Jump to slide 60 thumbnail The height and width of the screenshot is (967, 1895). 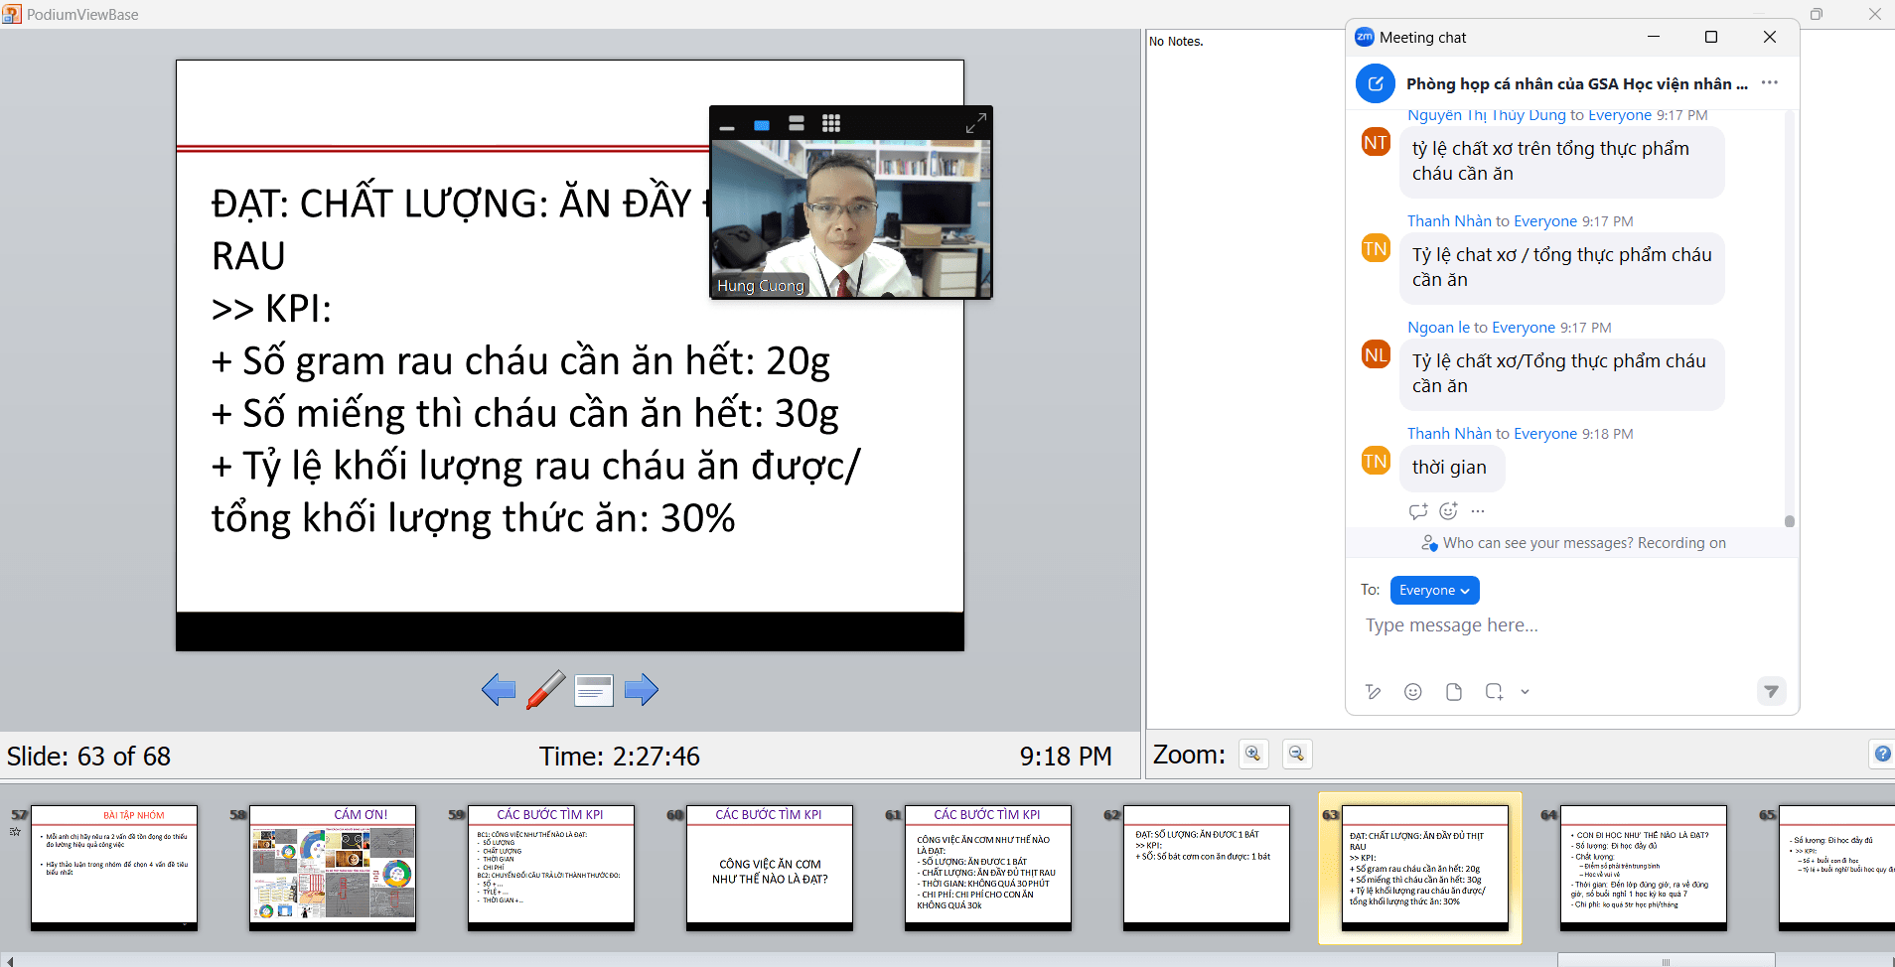tap(770, 868)
